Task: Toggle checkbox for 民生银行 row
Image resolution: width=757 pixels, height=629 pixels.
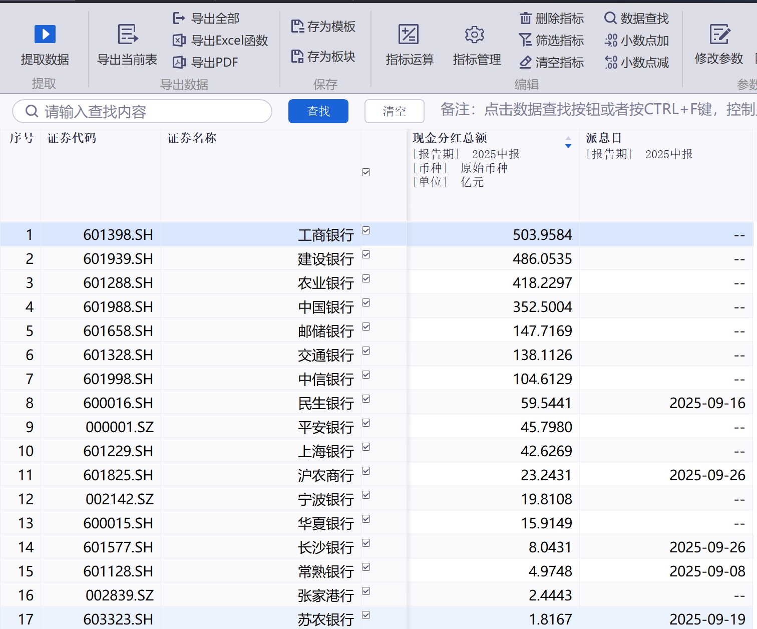Action: [366, 399]
